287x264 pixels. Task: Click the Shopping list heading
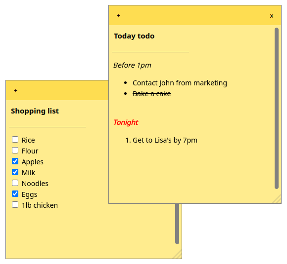(35, 111)
